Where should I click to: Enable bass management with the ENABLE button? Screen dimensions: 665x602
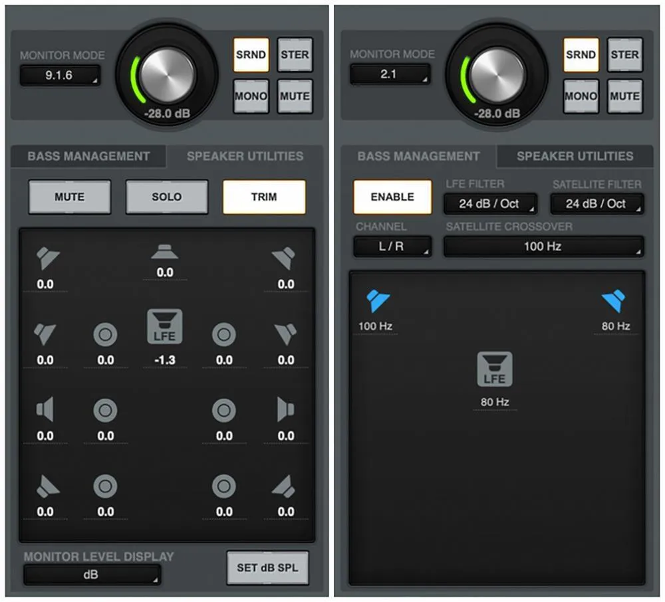(392, 197)
